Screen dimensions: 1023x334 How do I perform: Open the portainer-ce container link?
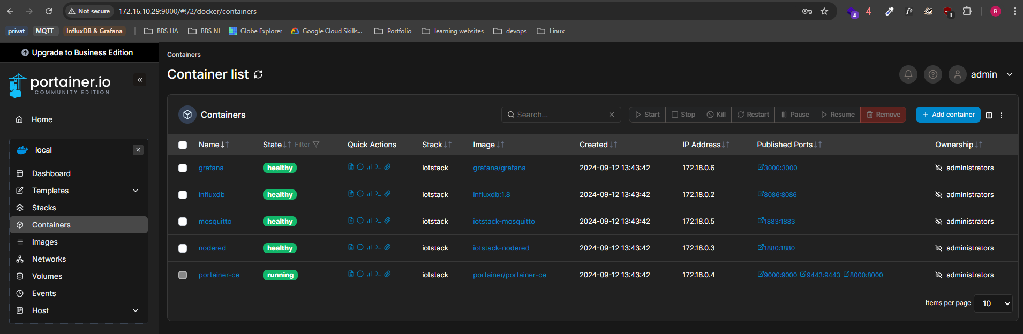219,275
